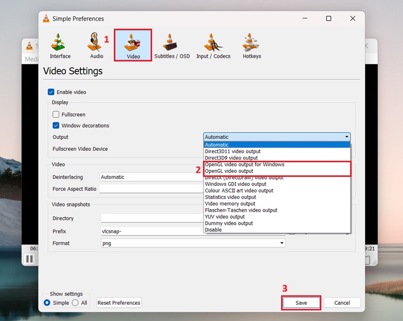Close the Simple Preferences window
This screenshot has width=403, height=321.
pyautogui.click(x=353, y=19)
